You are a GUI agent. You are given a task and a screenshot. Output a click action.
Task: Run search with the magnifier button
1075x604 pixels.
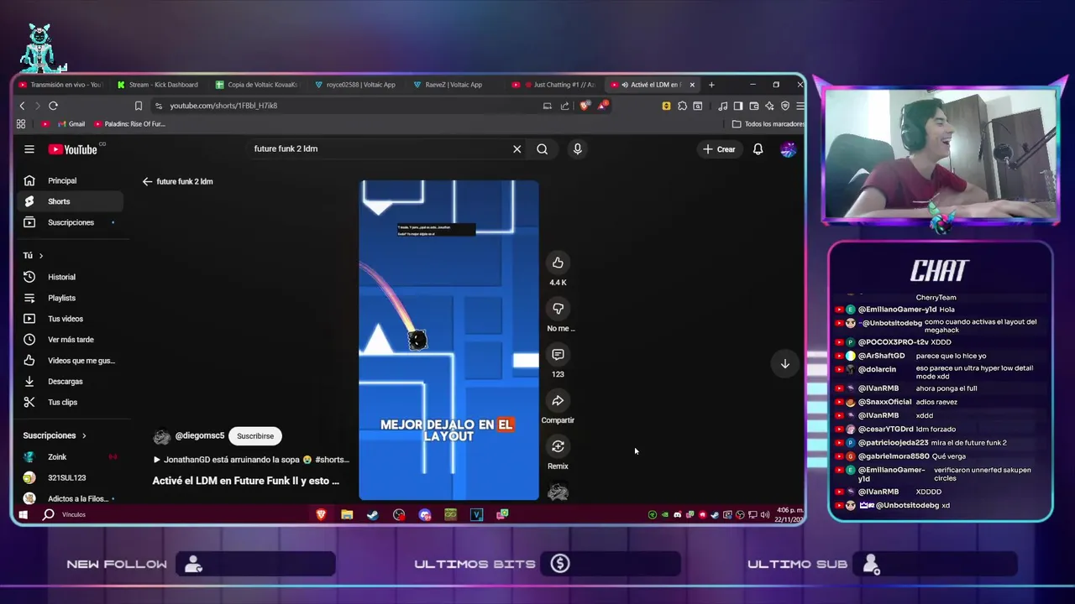coord(543,149)
